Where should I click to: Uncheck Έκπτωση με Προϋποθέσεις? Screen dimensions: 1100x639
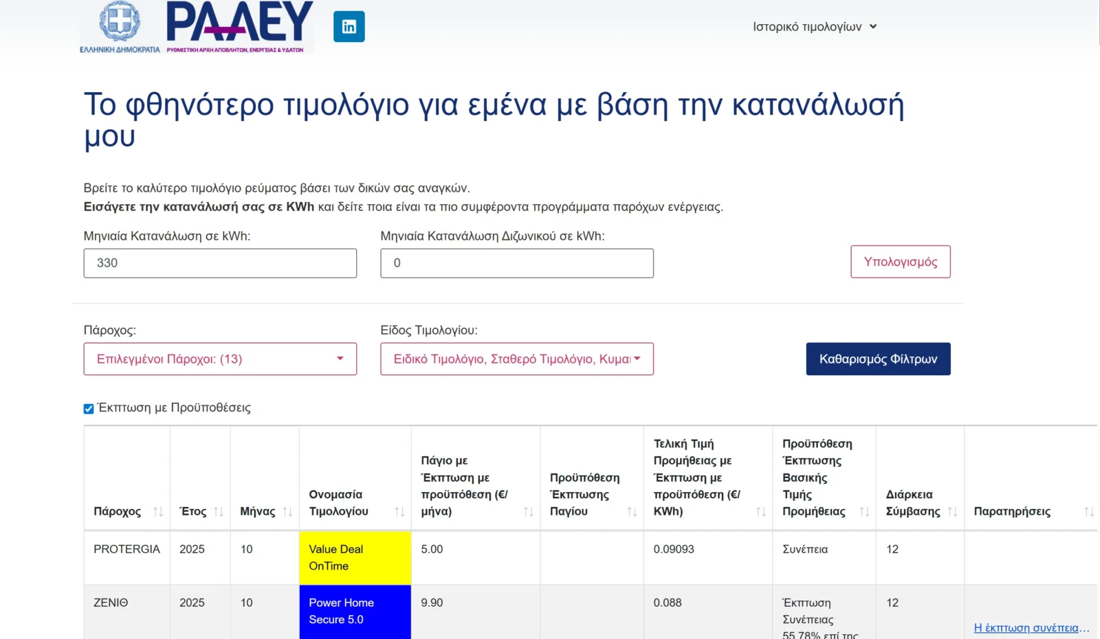88,408
